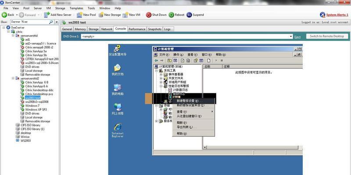Click into the Server View search field
Image resolution: width=351 pixels, height=175 pixels.
coord(29,22)
